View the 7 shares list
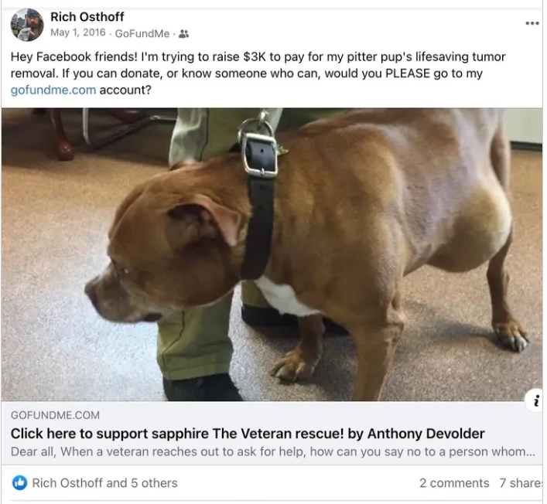Screen dimensions: 547x504 (521, 483)
